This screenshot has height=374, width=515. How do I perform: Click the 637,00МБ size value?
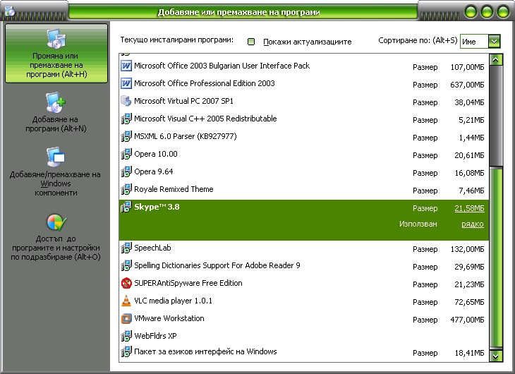[x=467, y=85]
